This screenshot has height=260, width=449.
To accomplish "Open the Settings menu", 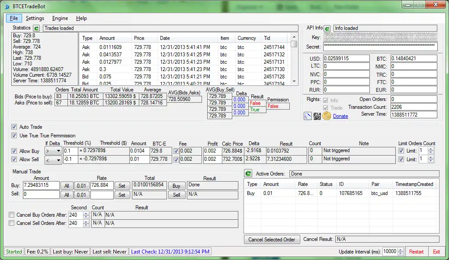I will coord(35,18).
